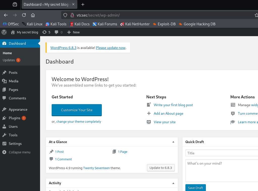Open Pages menu in sidebar
The width and height of the screenshot is (258, 191).
tap(20, 90)
